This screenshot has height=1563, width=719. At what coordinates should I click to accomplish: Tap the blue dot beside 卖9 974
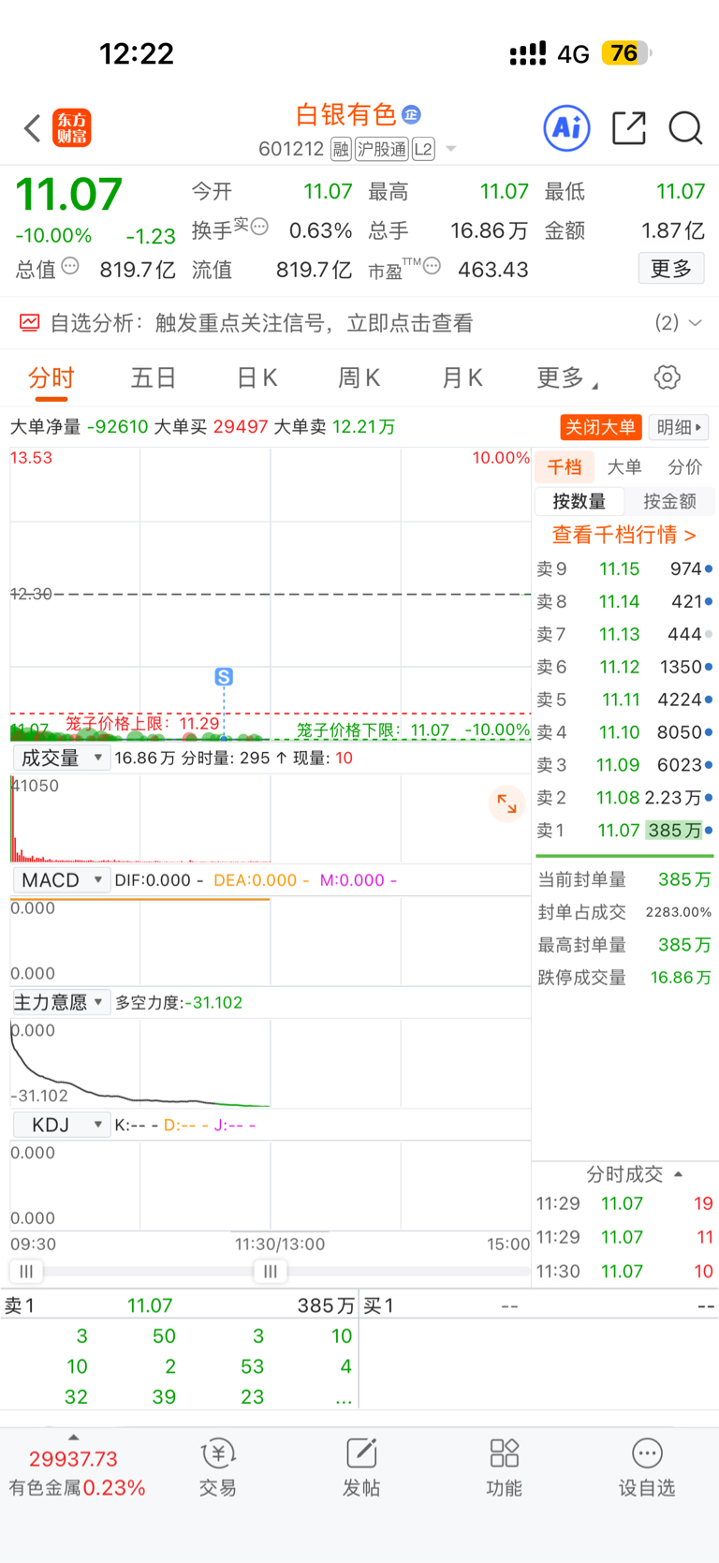(x=709, y=568)
